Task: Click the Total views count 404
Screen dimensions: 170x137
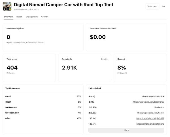Action: (x=12, y=68)
